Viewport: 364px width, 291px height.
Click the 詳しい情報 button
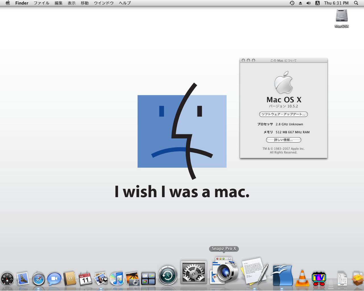[284, 140]
